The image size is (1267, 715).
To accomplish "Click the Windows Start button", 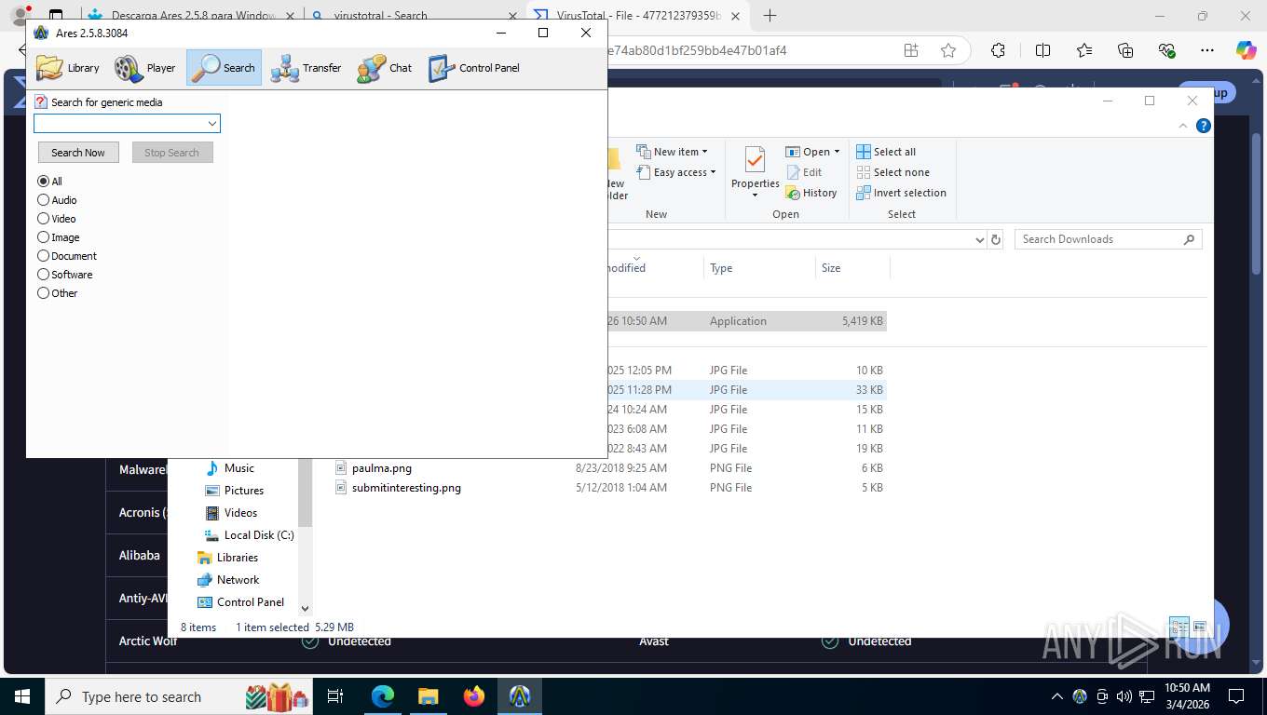I will click(21, 696).
